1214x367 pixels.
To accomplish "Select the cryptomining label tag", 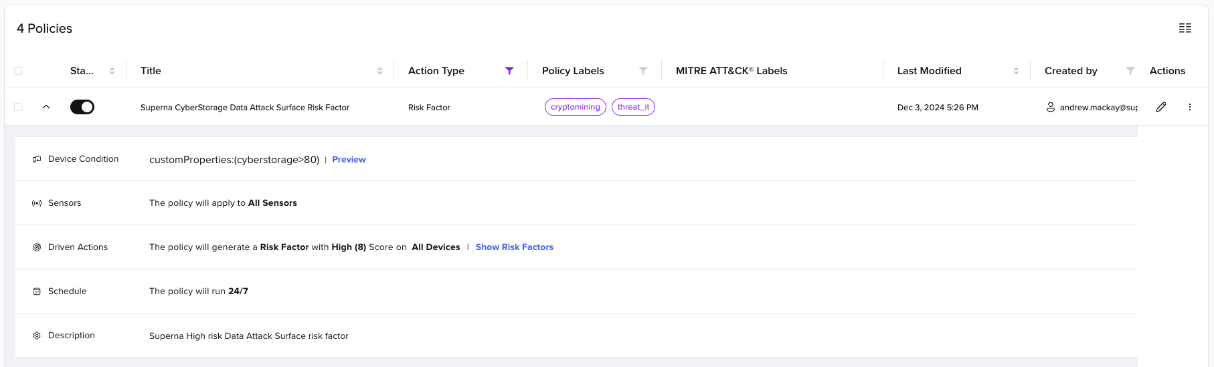I will tap(576, 107).
